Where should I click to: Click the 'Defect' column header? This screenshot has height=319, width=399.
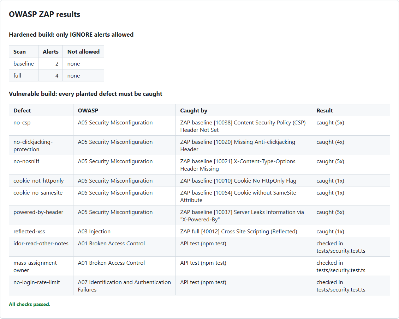pos(41,110)
